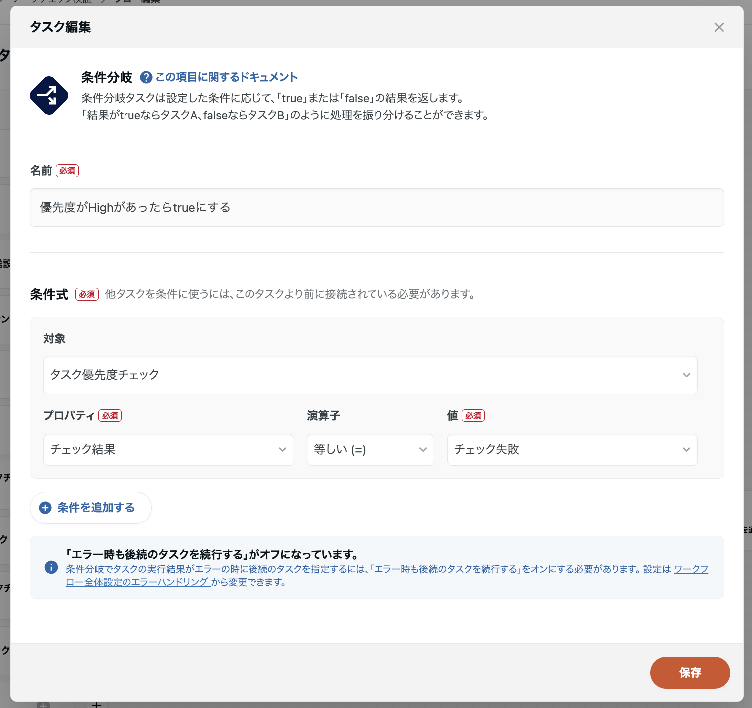
Task: Click the question mark help icon beside 条件分岐
Action: (146, 77)
